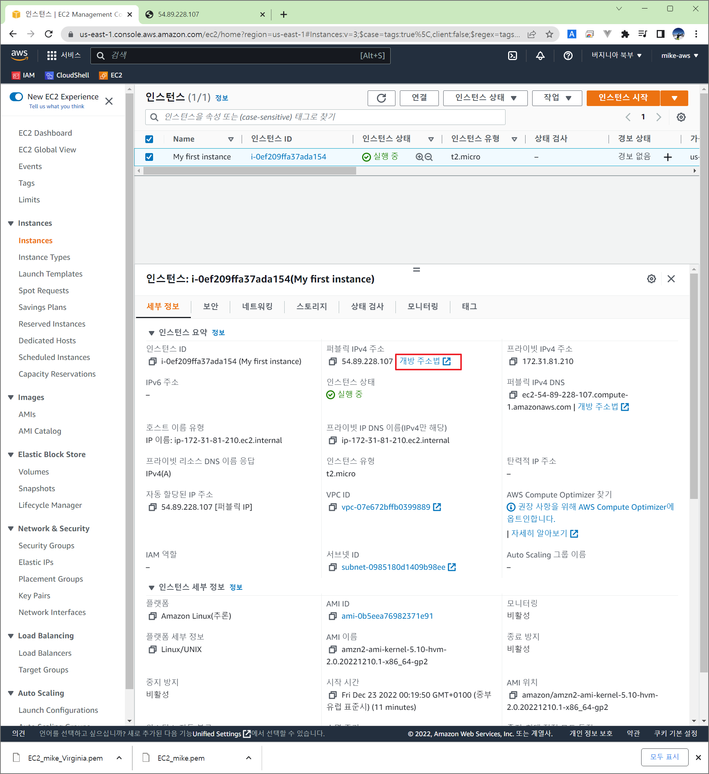Open the EC2 shortcut in favorites bar
The image size is (709, 774).
[111, 75]
